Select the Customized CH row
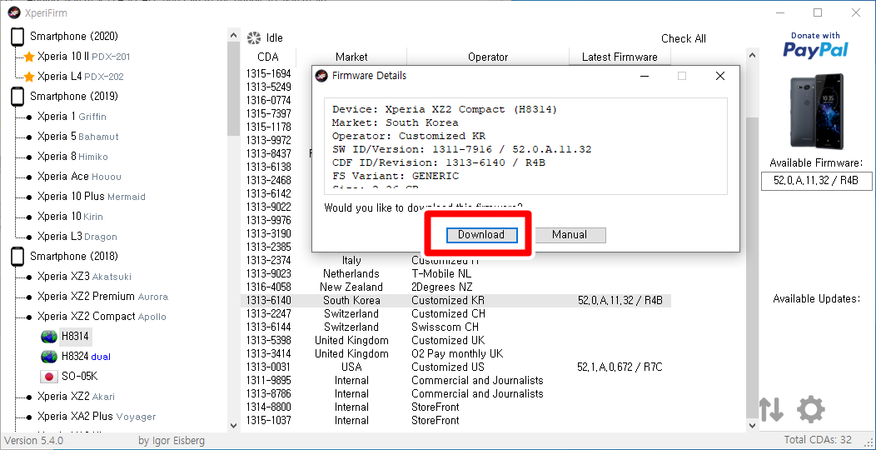876x450 pixels. [455, 313]
